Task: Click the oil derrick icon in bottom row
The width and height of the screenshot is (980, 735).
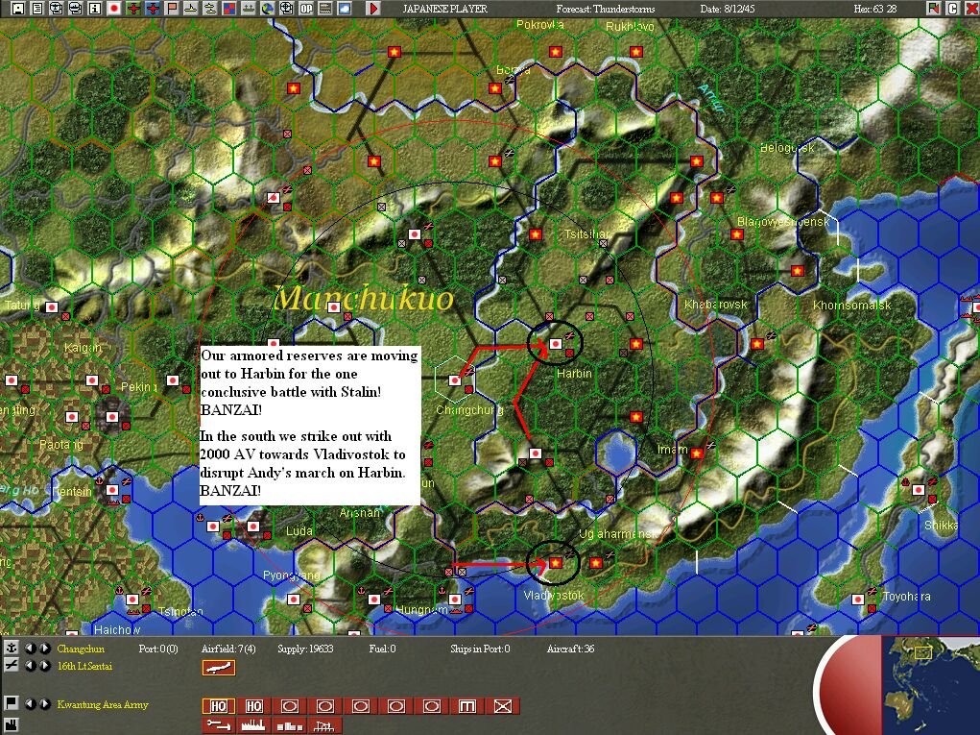Action: click(324, 725)
